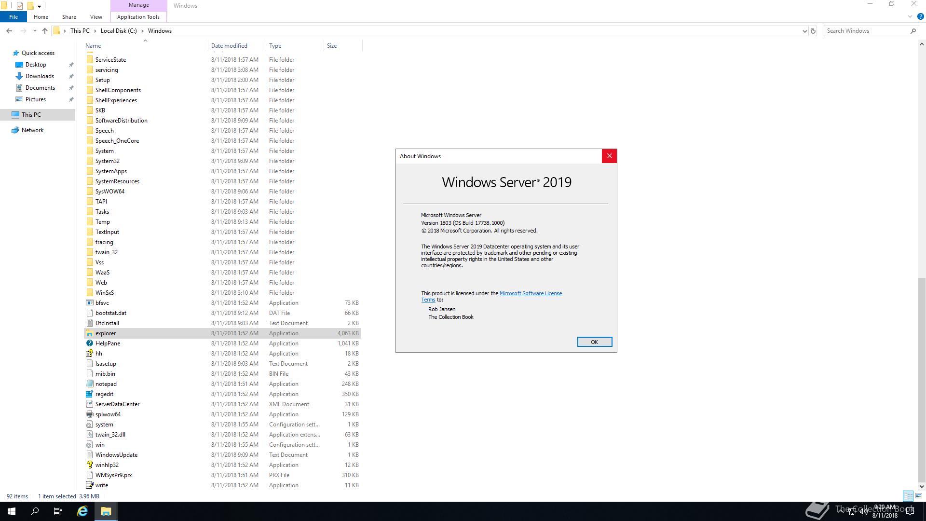Select the SoftwareDistribution folder row

222,121
